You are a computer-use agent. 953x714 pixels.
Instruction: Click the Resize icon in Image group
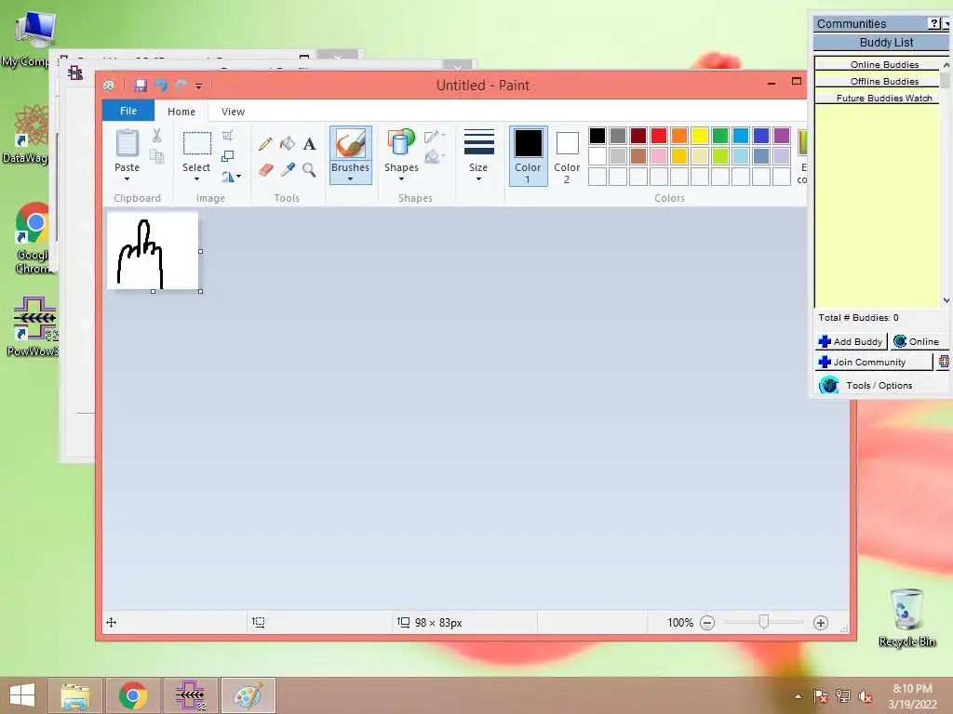(x=227, y=156)
